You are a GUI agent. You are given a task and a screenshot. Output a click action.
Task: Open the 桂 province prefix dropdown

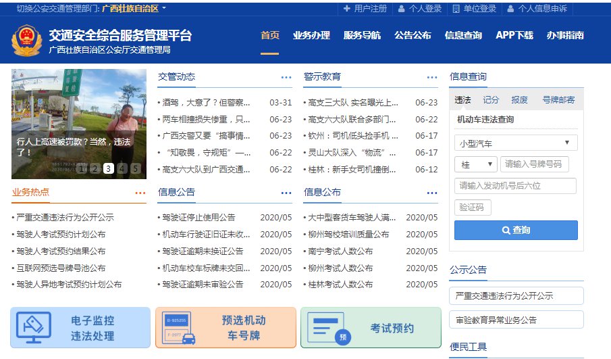click(475, 164)
